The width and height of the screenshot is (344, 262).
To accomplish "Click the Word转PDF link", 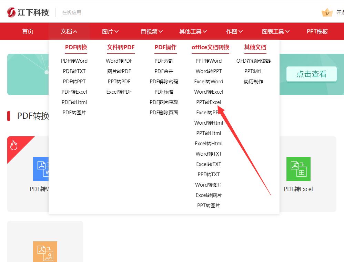I will point(119,61).
